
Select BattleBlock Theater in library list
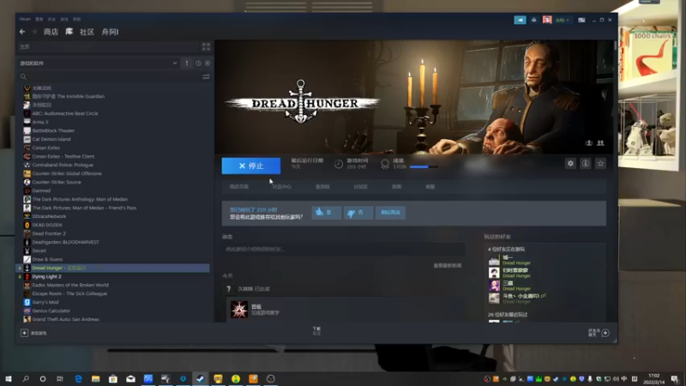53,130
